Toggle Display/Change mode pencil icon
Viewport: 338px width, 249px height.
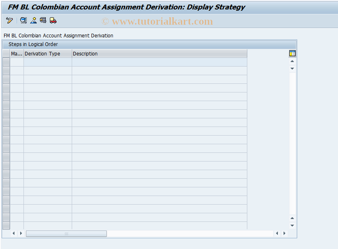click(x=9, y=21)
